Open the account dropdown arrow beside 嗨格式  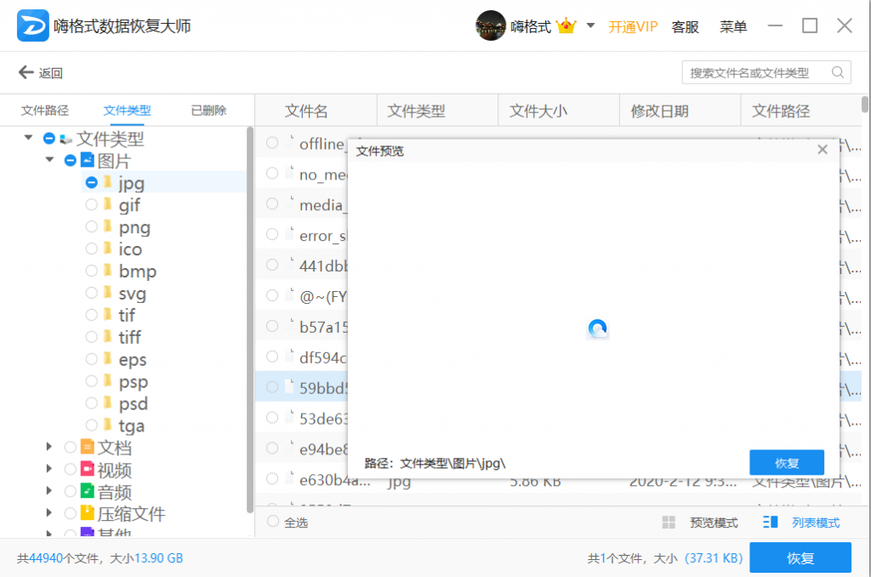590,26
